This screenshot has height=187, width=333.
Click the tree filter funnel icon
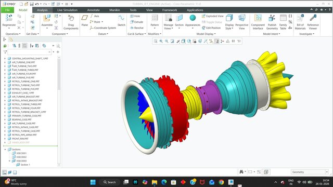tap(5, 52)
